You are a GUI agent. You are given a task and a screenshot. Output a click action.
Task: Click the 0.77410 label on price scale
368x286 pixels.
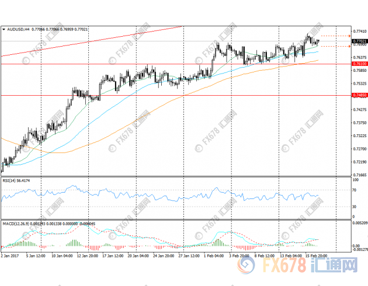(359, 30)
